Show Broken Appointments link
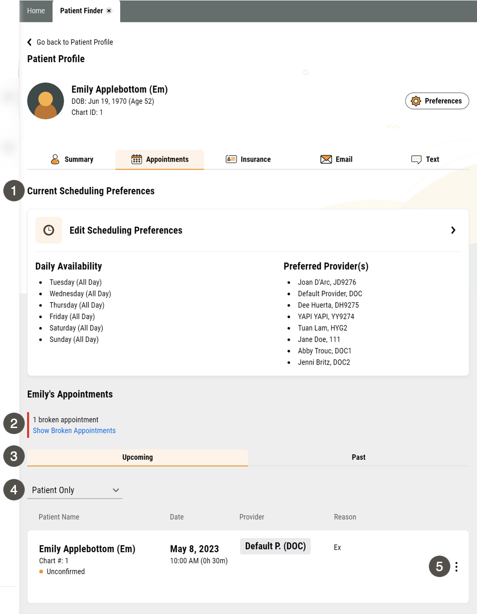Image resolution: width=477 pixels, height=614 pixels. tap(74, 430)
